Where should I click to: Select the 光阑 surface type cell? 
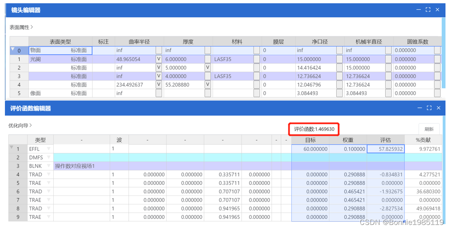[x=60, y=59]
